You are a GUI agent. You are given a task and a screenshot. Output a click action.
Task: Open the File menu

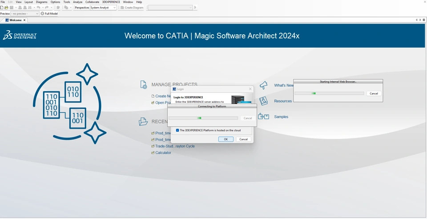click(x=3, y=2)
